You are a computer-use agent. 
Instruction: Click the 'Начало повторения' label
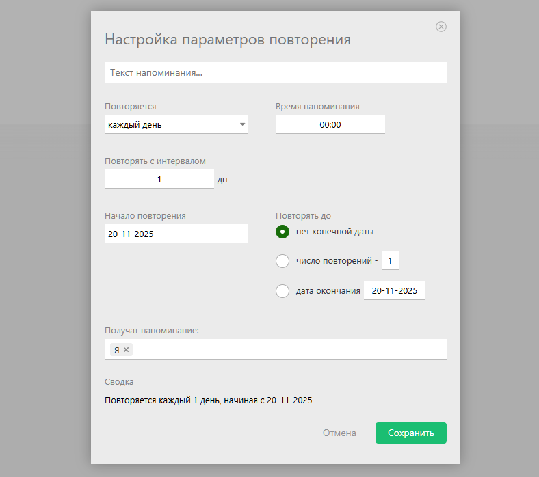[145, 216]
